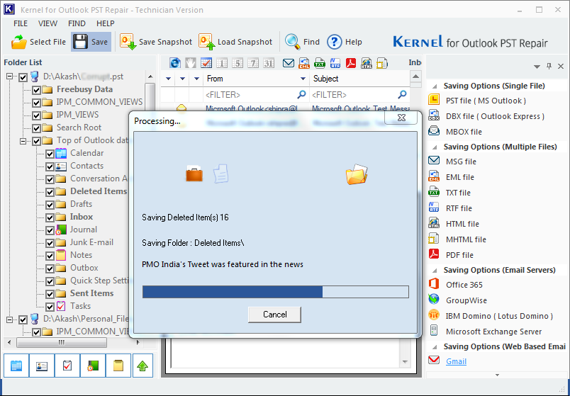
Task: Select the 1-day view icon
Action: tap(222, 63)
